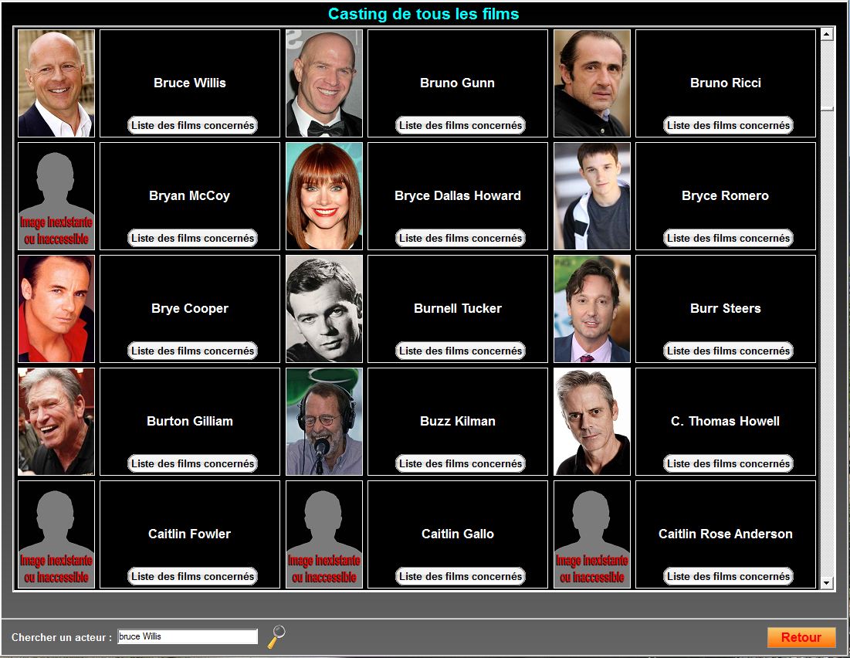Open Caitlin Rose Anderson's film list
The image size is (850, 658).
(728, 577)
